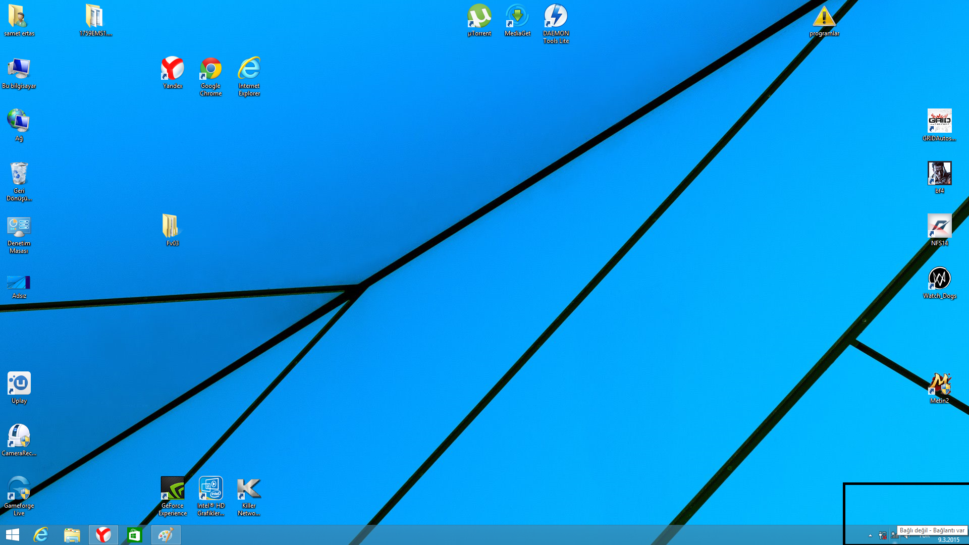Open Internet Explorer from the taskbar
The width and height of the screenshot is (969, 545).
[x=41, y=535]
